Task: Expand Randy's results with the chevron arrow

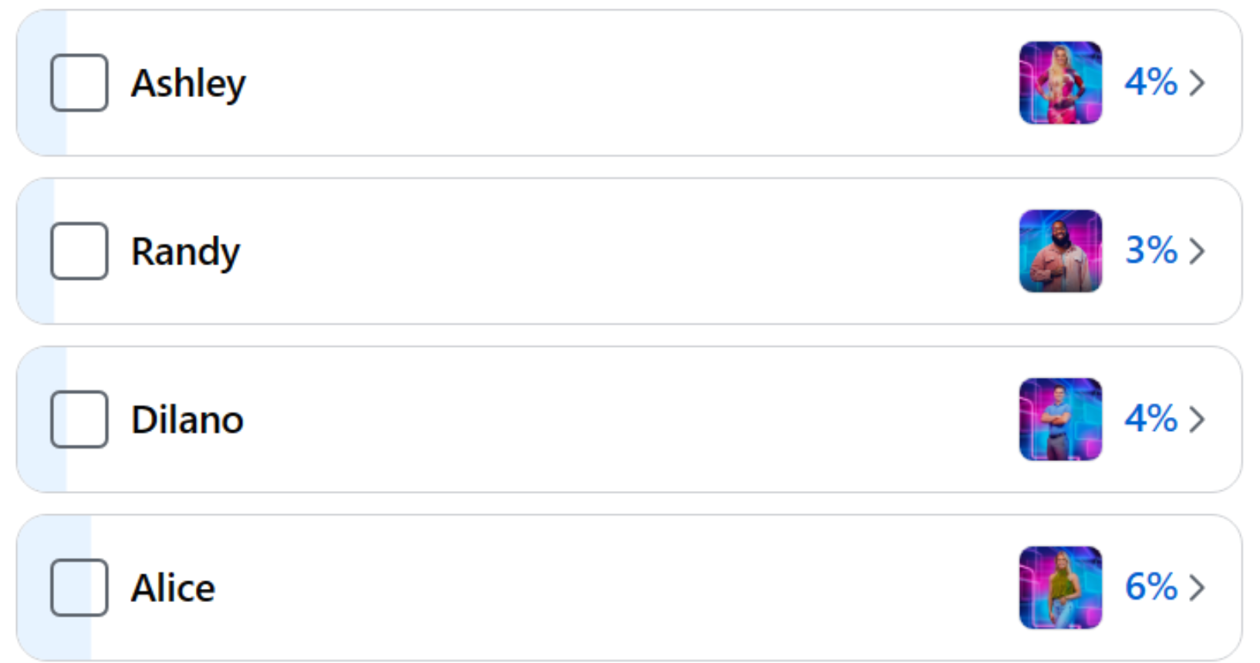Action: [x=1197, y=251]
